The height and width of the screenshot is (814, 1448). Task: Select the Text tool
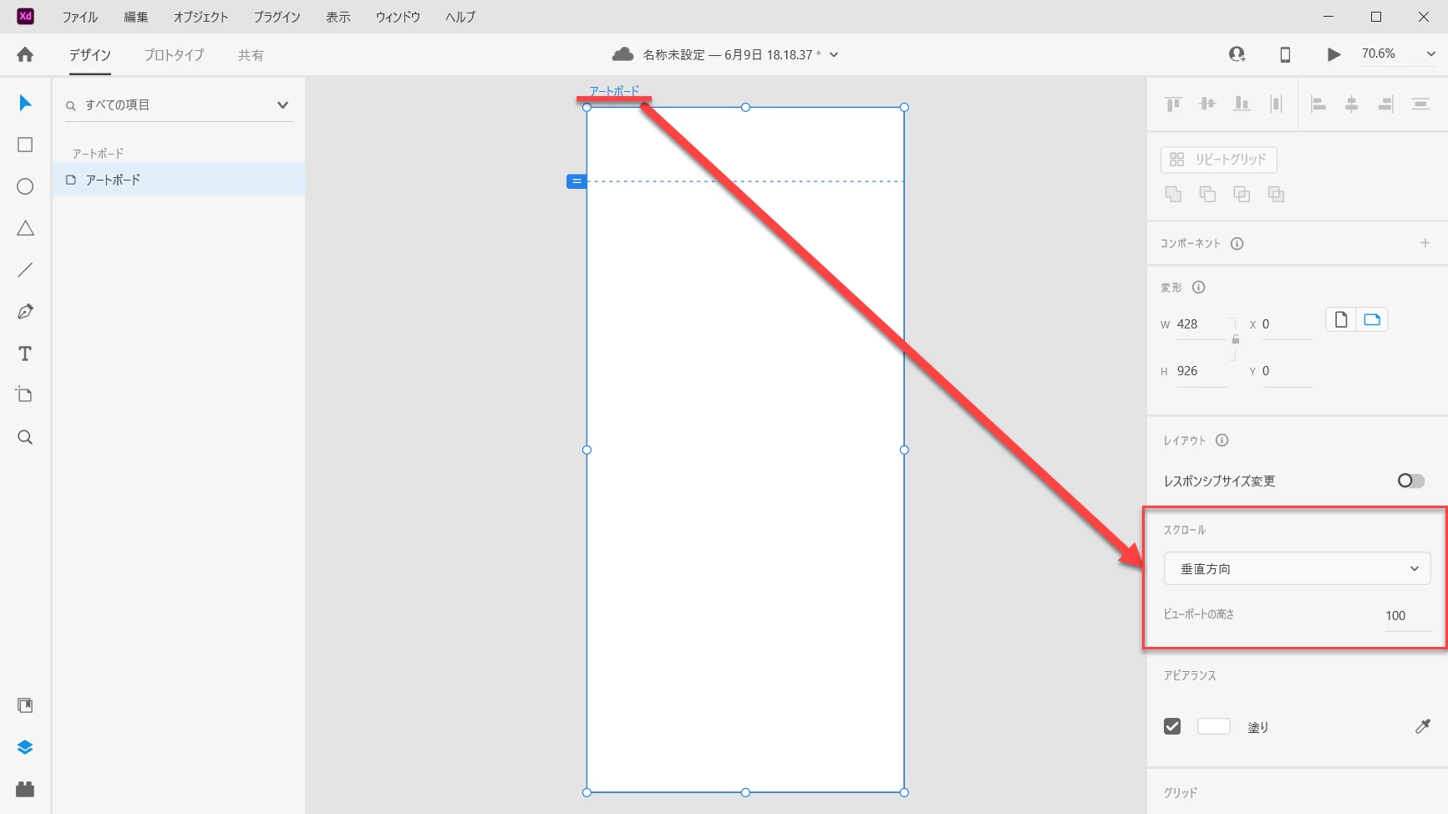point(25,354)
